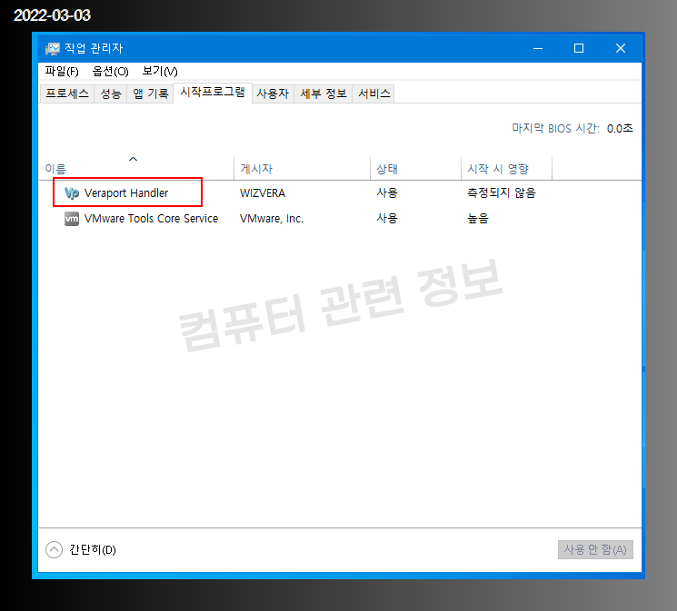Click the 간단히(D) text link
677x611 pixels.
point(93,549)
